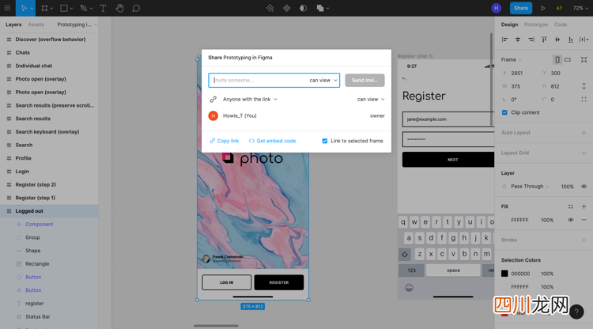Image resolution: width=593 pixels, height=329 pixels.
Task: Click the Align left icon
Action: click(504, 40)
